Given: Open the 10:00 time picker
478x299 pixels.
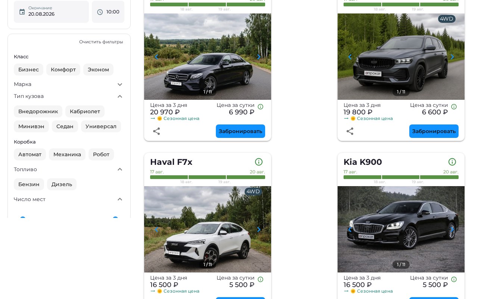Looking at the screenshot, I should click(x=108, y=12).
